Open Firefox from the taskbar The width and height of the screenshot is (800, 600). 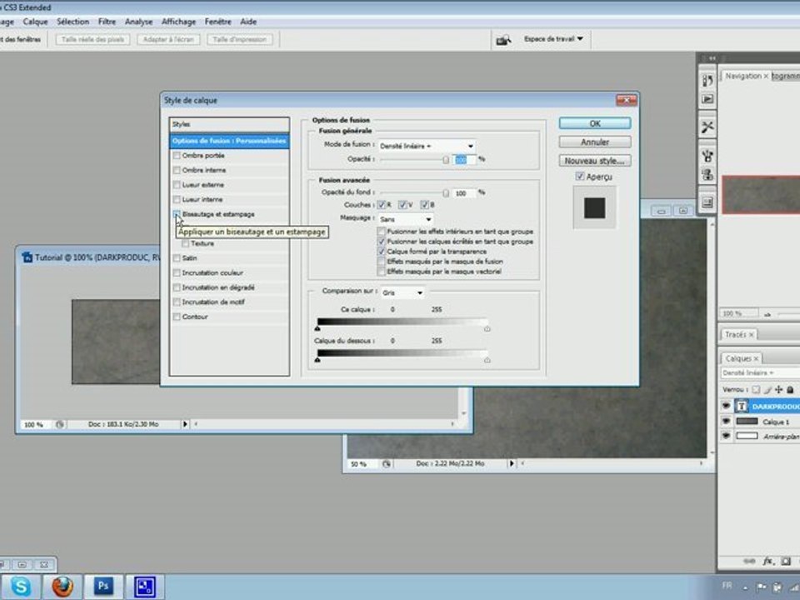coord(62,586)
